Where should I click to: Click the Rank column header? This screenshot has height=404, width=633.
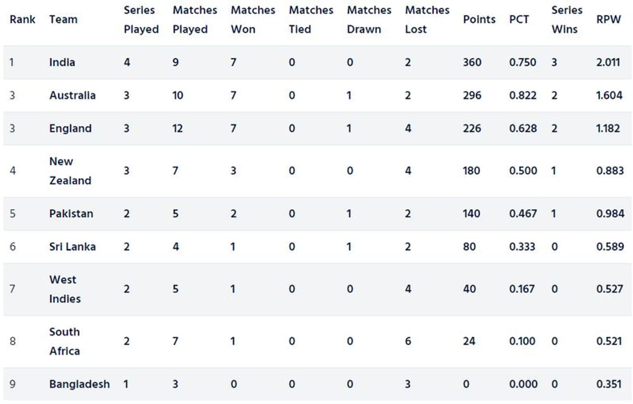pos(22,20)
